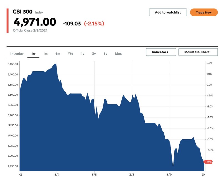Select the 1w time range tab
Viewport: 219px width, 178px height.
pyautogui.click(x=33, y=54)
